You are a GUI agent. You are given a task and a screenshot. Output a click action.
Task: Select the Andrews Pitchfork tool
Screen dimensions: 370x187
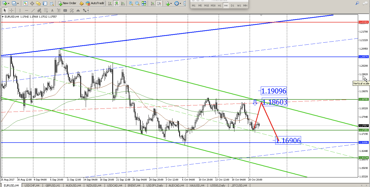click(72, 10)
